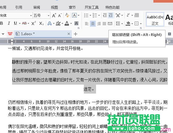Screen dimensions: 173x133
Task: Open the font size 五号 dropdown
Action: point(48,16)
